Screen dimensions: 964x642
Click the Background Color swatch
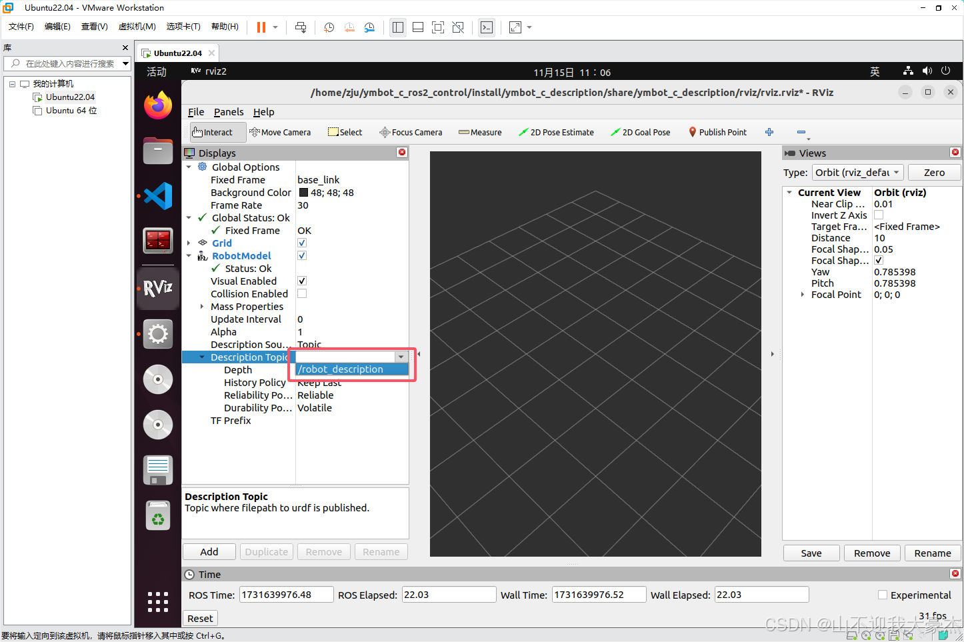(303, 192)
